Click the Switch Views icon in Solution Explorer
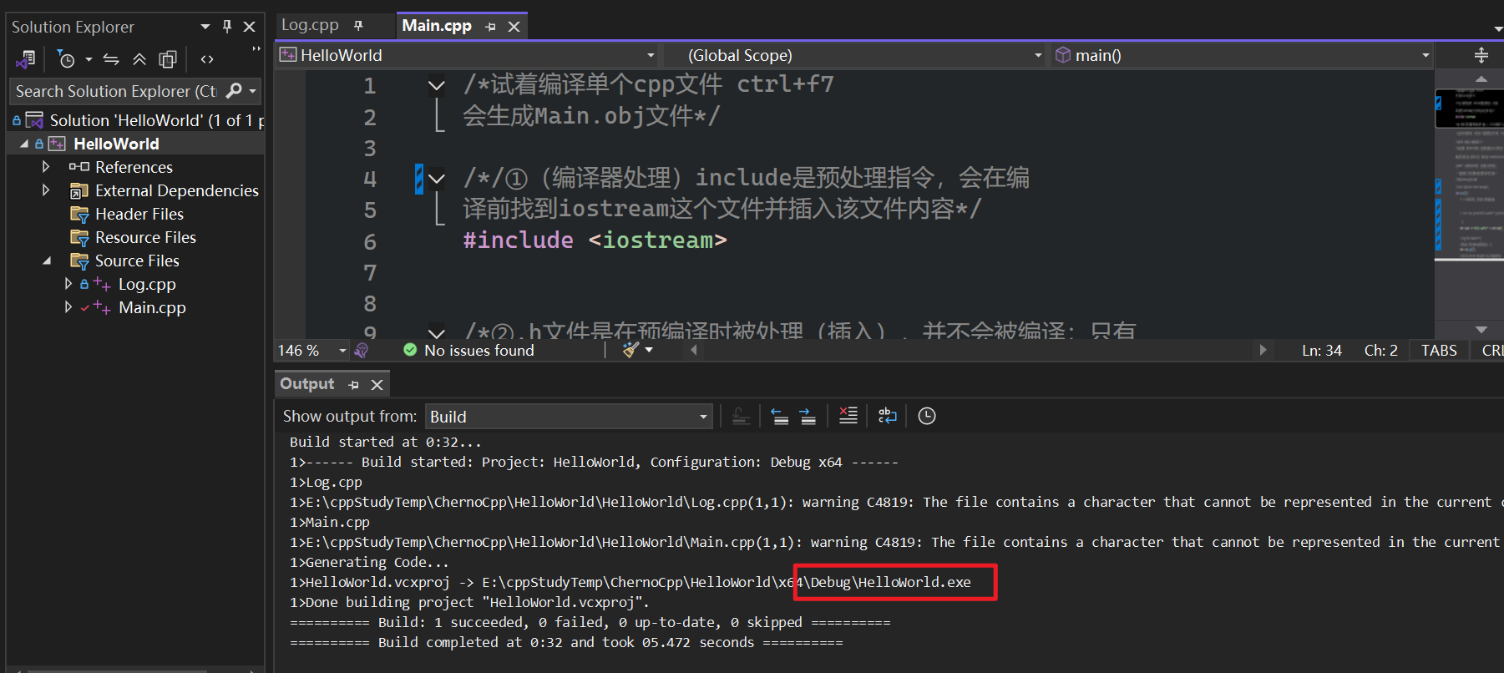The image size is (1504, 673). click(25, 59)
